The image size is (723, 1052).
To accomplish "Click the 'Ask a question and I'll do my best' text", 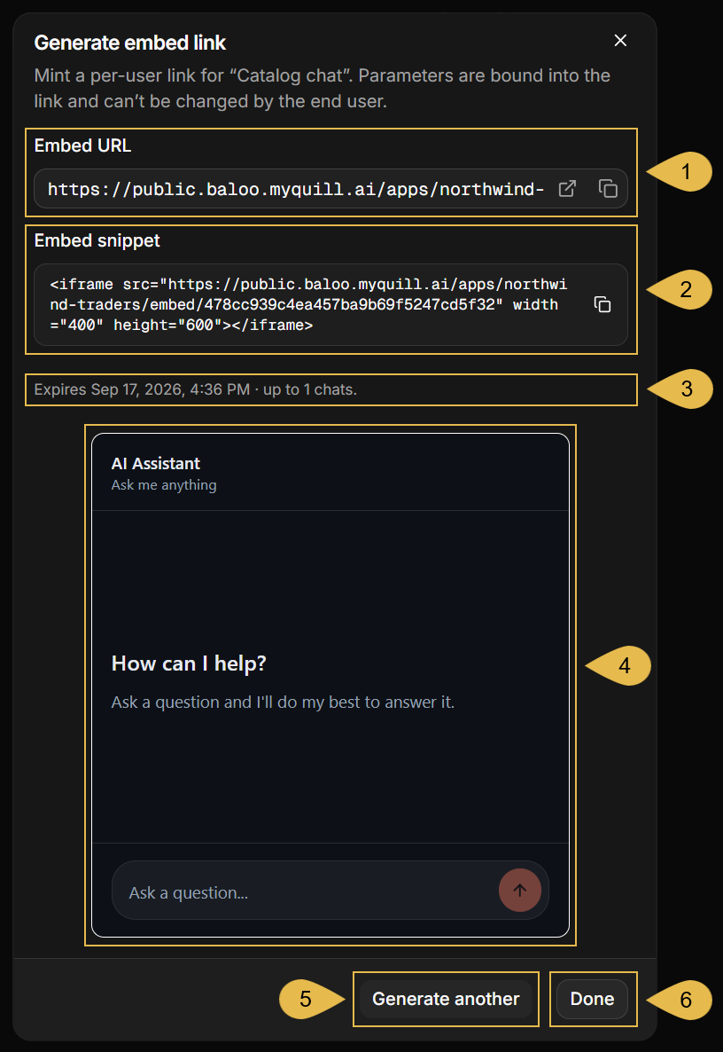I will pos(283,703).
